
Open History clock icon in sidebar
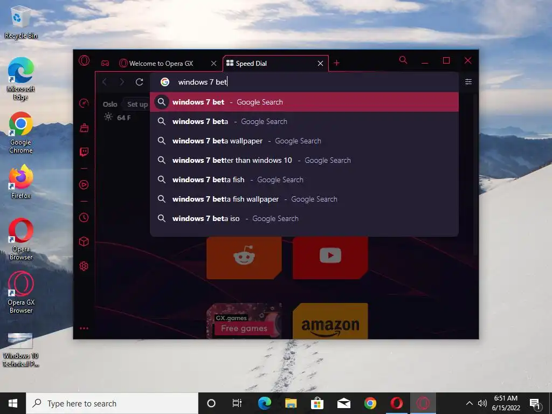[x=84, y=217]
